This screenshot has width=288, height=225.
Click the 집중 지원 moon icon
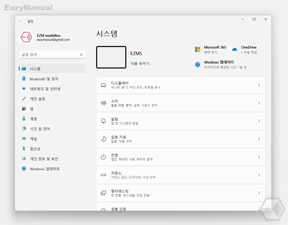pos(104,139)
